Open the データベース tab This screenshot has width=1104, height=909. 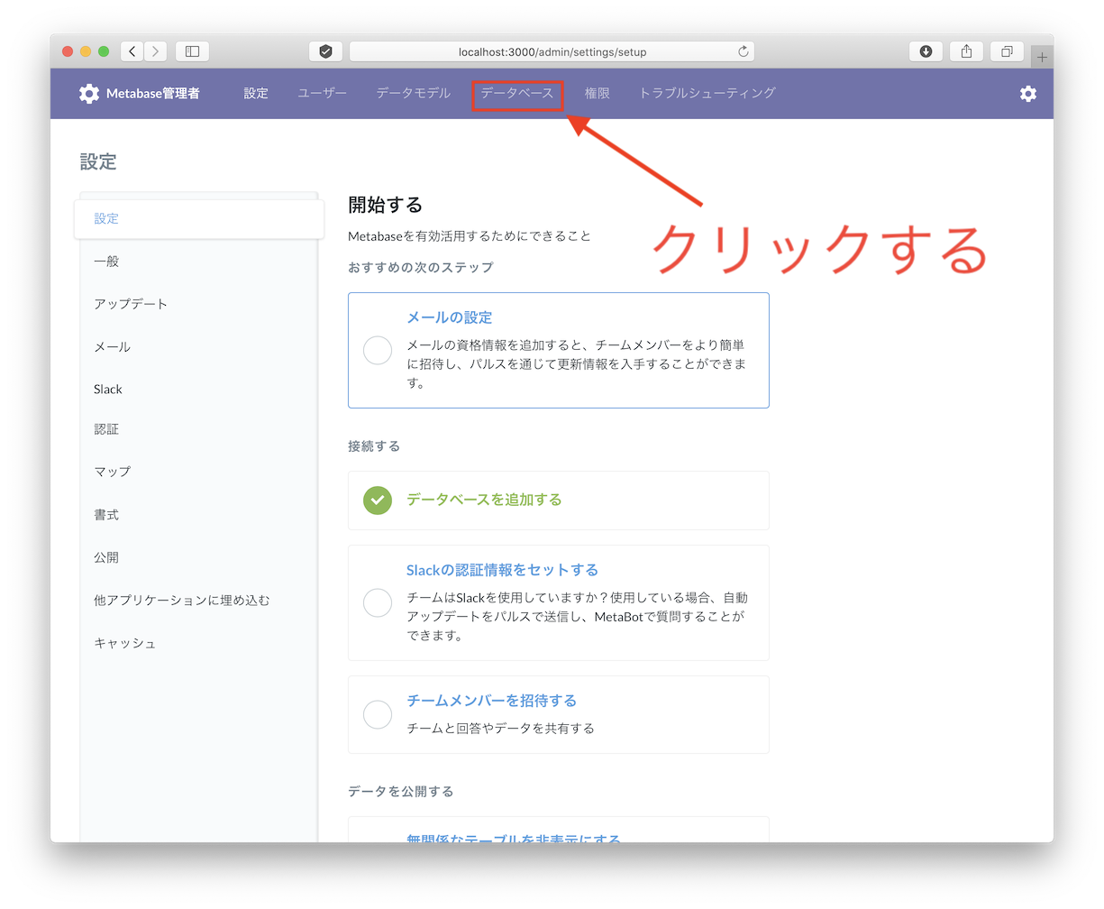point(517,93)
